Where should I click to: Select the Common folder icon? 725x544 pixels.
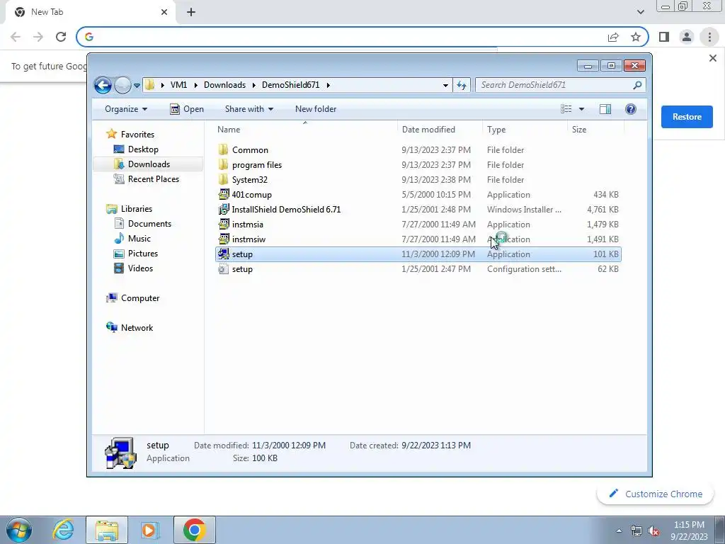tap(223, 150)
